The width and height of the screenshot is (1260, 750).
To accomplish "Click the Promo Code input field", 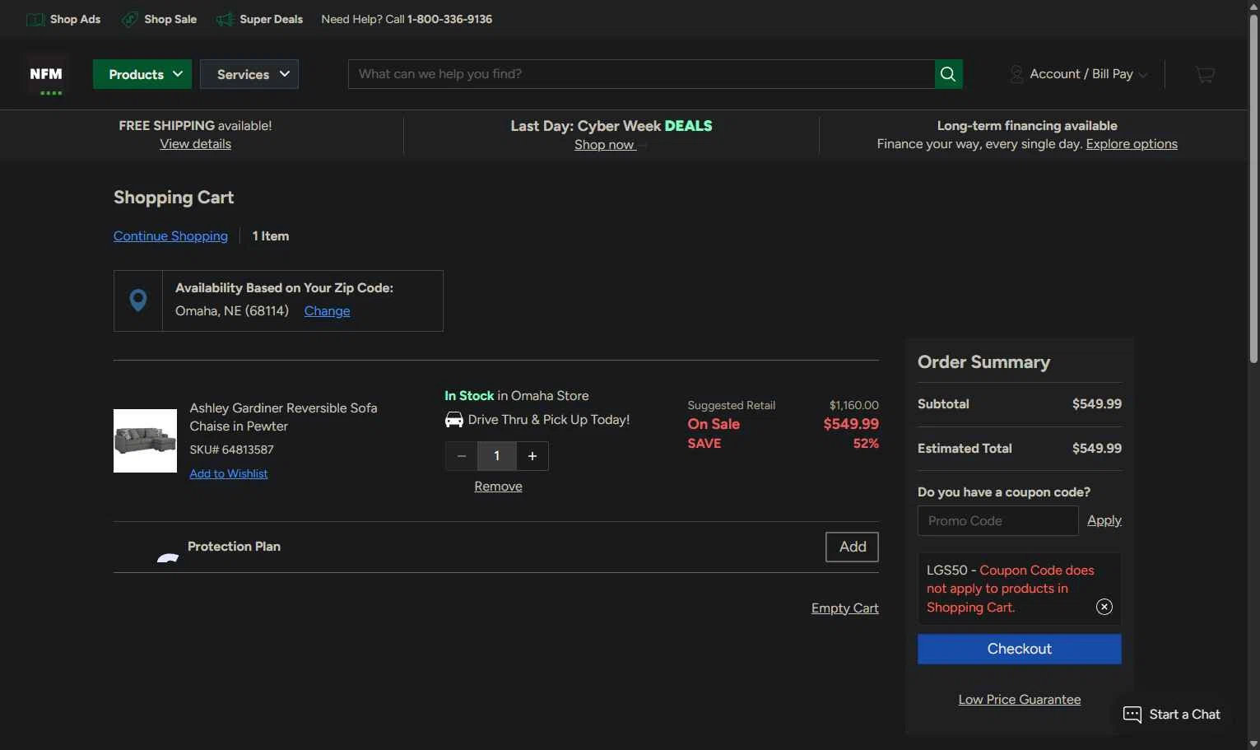I will [x=997, y=521].
